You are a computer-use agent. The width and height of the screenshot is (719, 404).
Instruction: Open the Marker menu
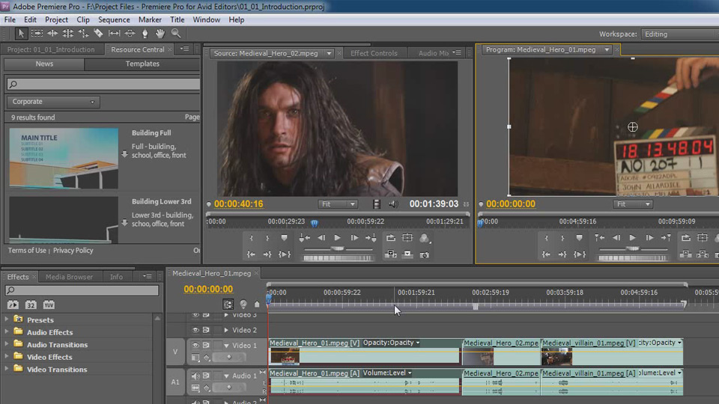click(150, 19)
